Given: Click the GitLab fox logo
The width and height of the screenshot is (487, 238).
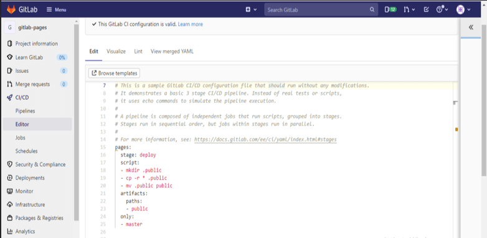Looking at the screenshot, I should click(x=11, y=9).
